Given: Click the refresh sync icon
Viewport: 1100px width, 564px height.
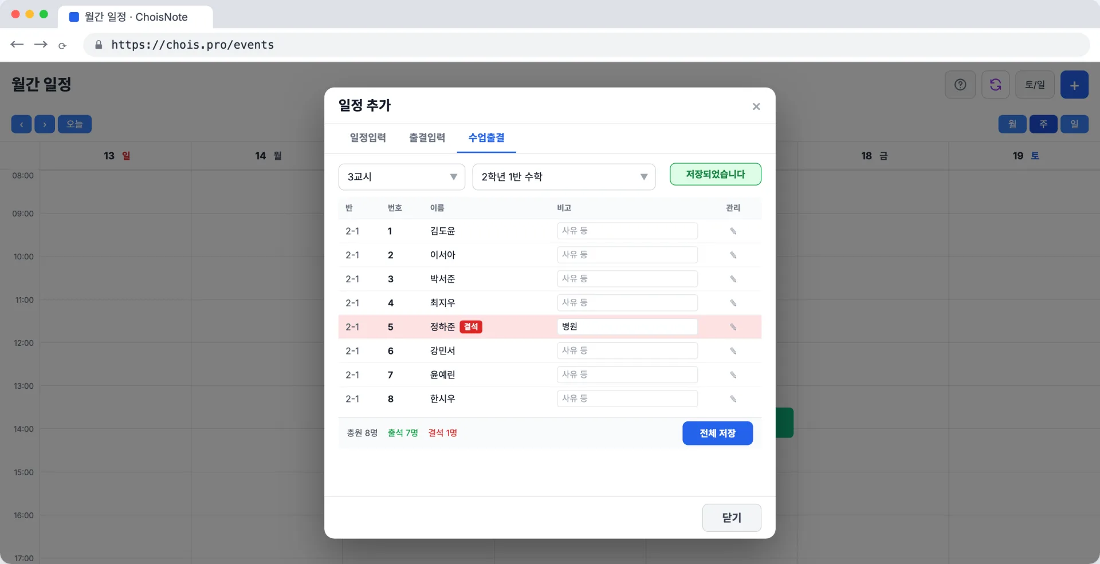Looking at the screenshot, I should 996,85.
